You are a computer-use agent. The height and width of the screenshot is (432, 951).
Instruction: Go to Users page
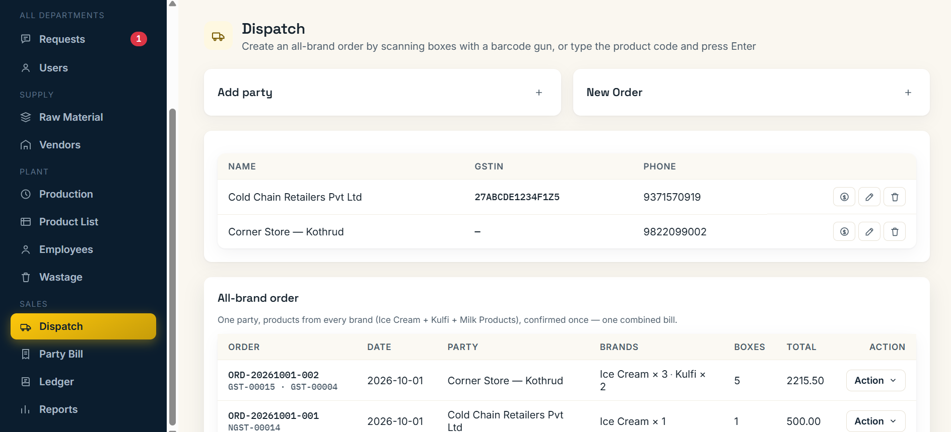[83, 68]
